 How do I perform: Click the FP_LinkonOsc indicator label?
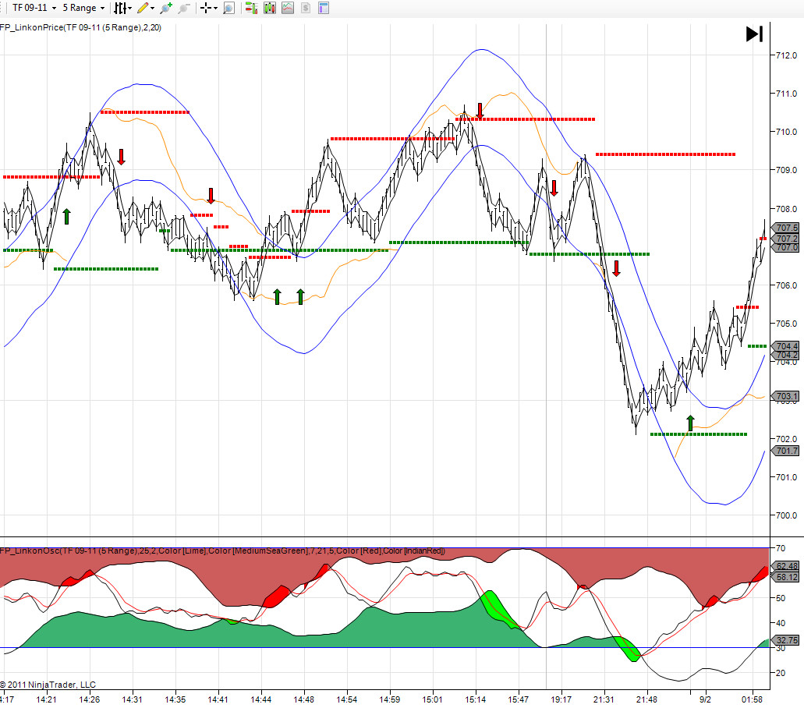click(x=222, y=550)
